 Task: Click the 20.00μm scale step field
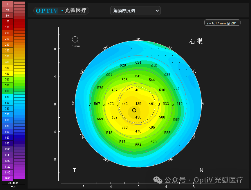point(13,183)
